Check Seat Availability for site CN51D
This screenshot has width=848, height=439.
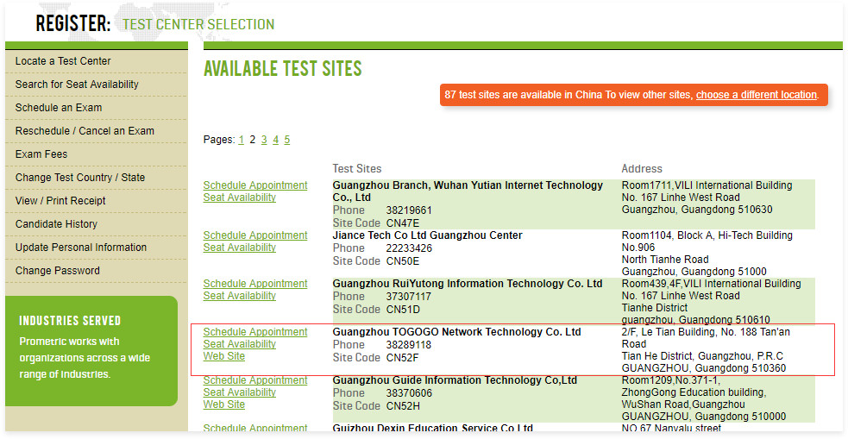pyautogui.click(x=240, y=296)
